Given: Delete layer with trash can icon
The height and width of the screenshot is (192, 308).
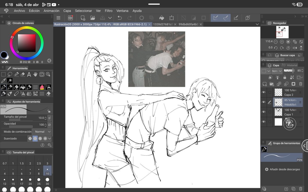Looking at the screenshot, I should point(301,84).
